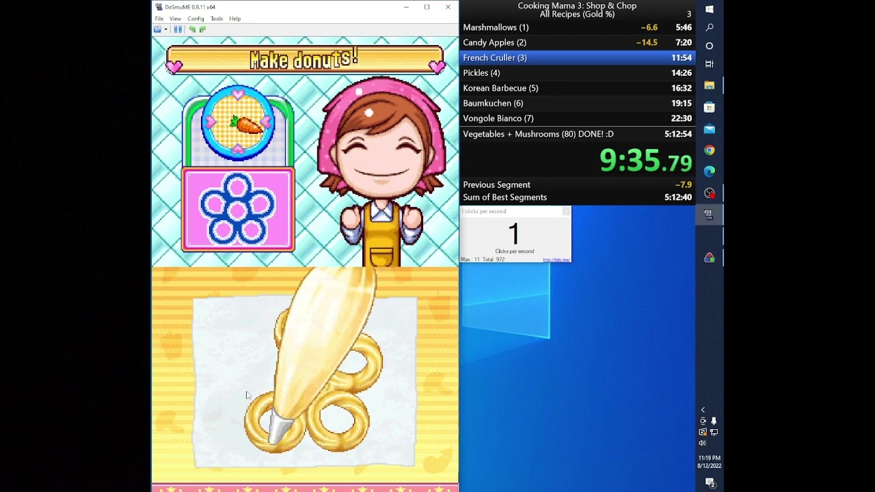Open Task View from the taskbar
The height and width of the screenshot is (492, 875).
709,64
